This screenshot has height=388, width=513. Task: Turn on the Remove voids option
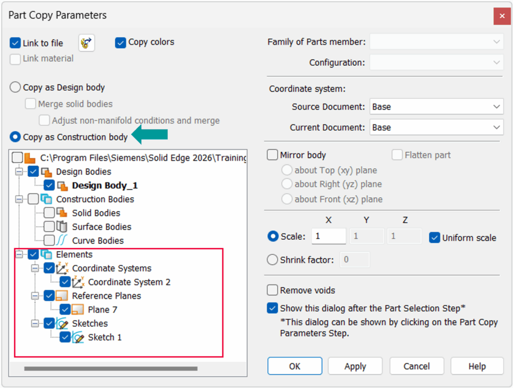click(273, 290)
